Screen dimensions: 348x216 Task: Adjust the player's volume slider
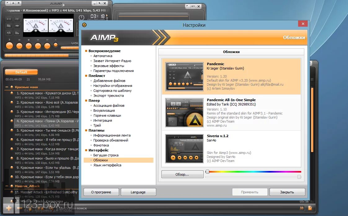(69, 47)
